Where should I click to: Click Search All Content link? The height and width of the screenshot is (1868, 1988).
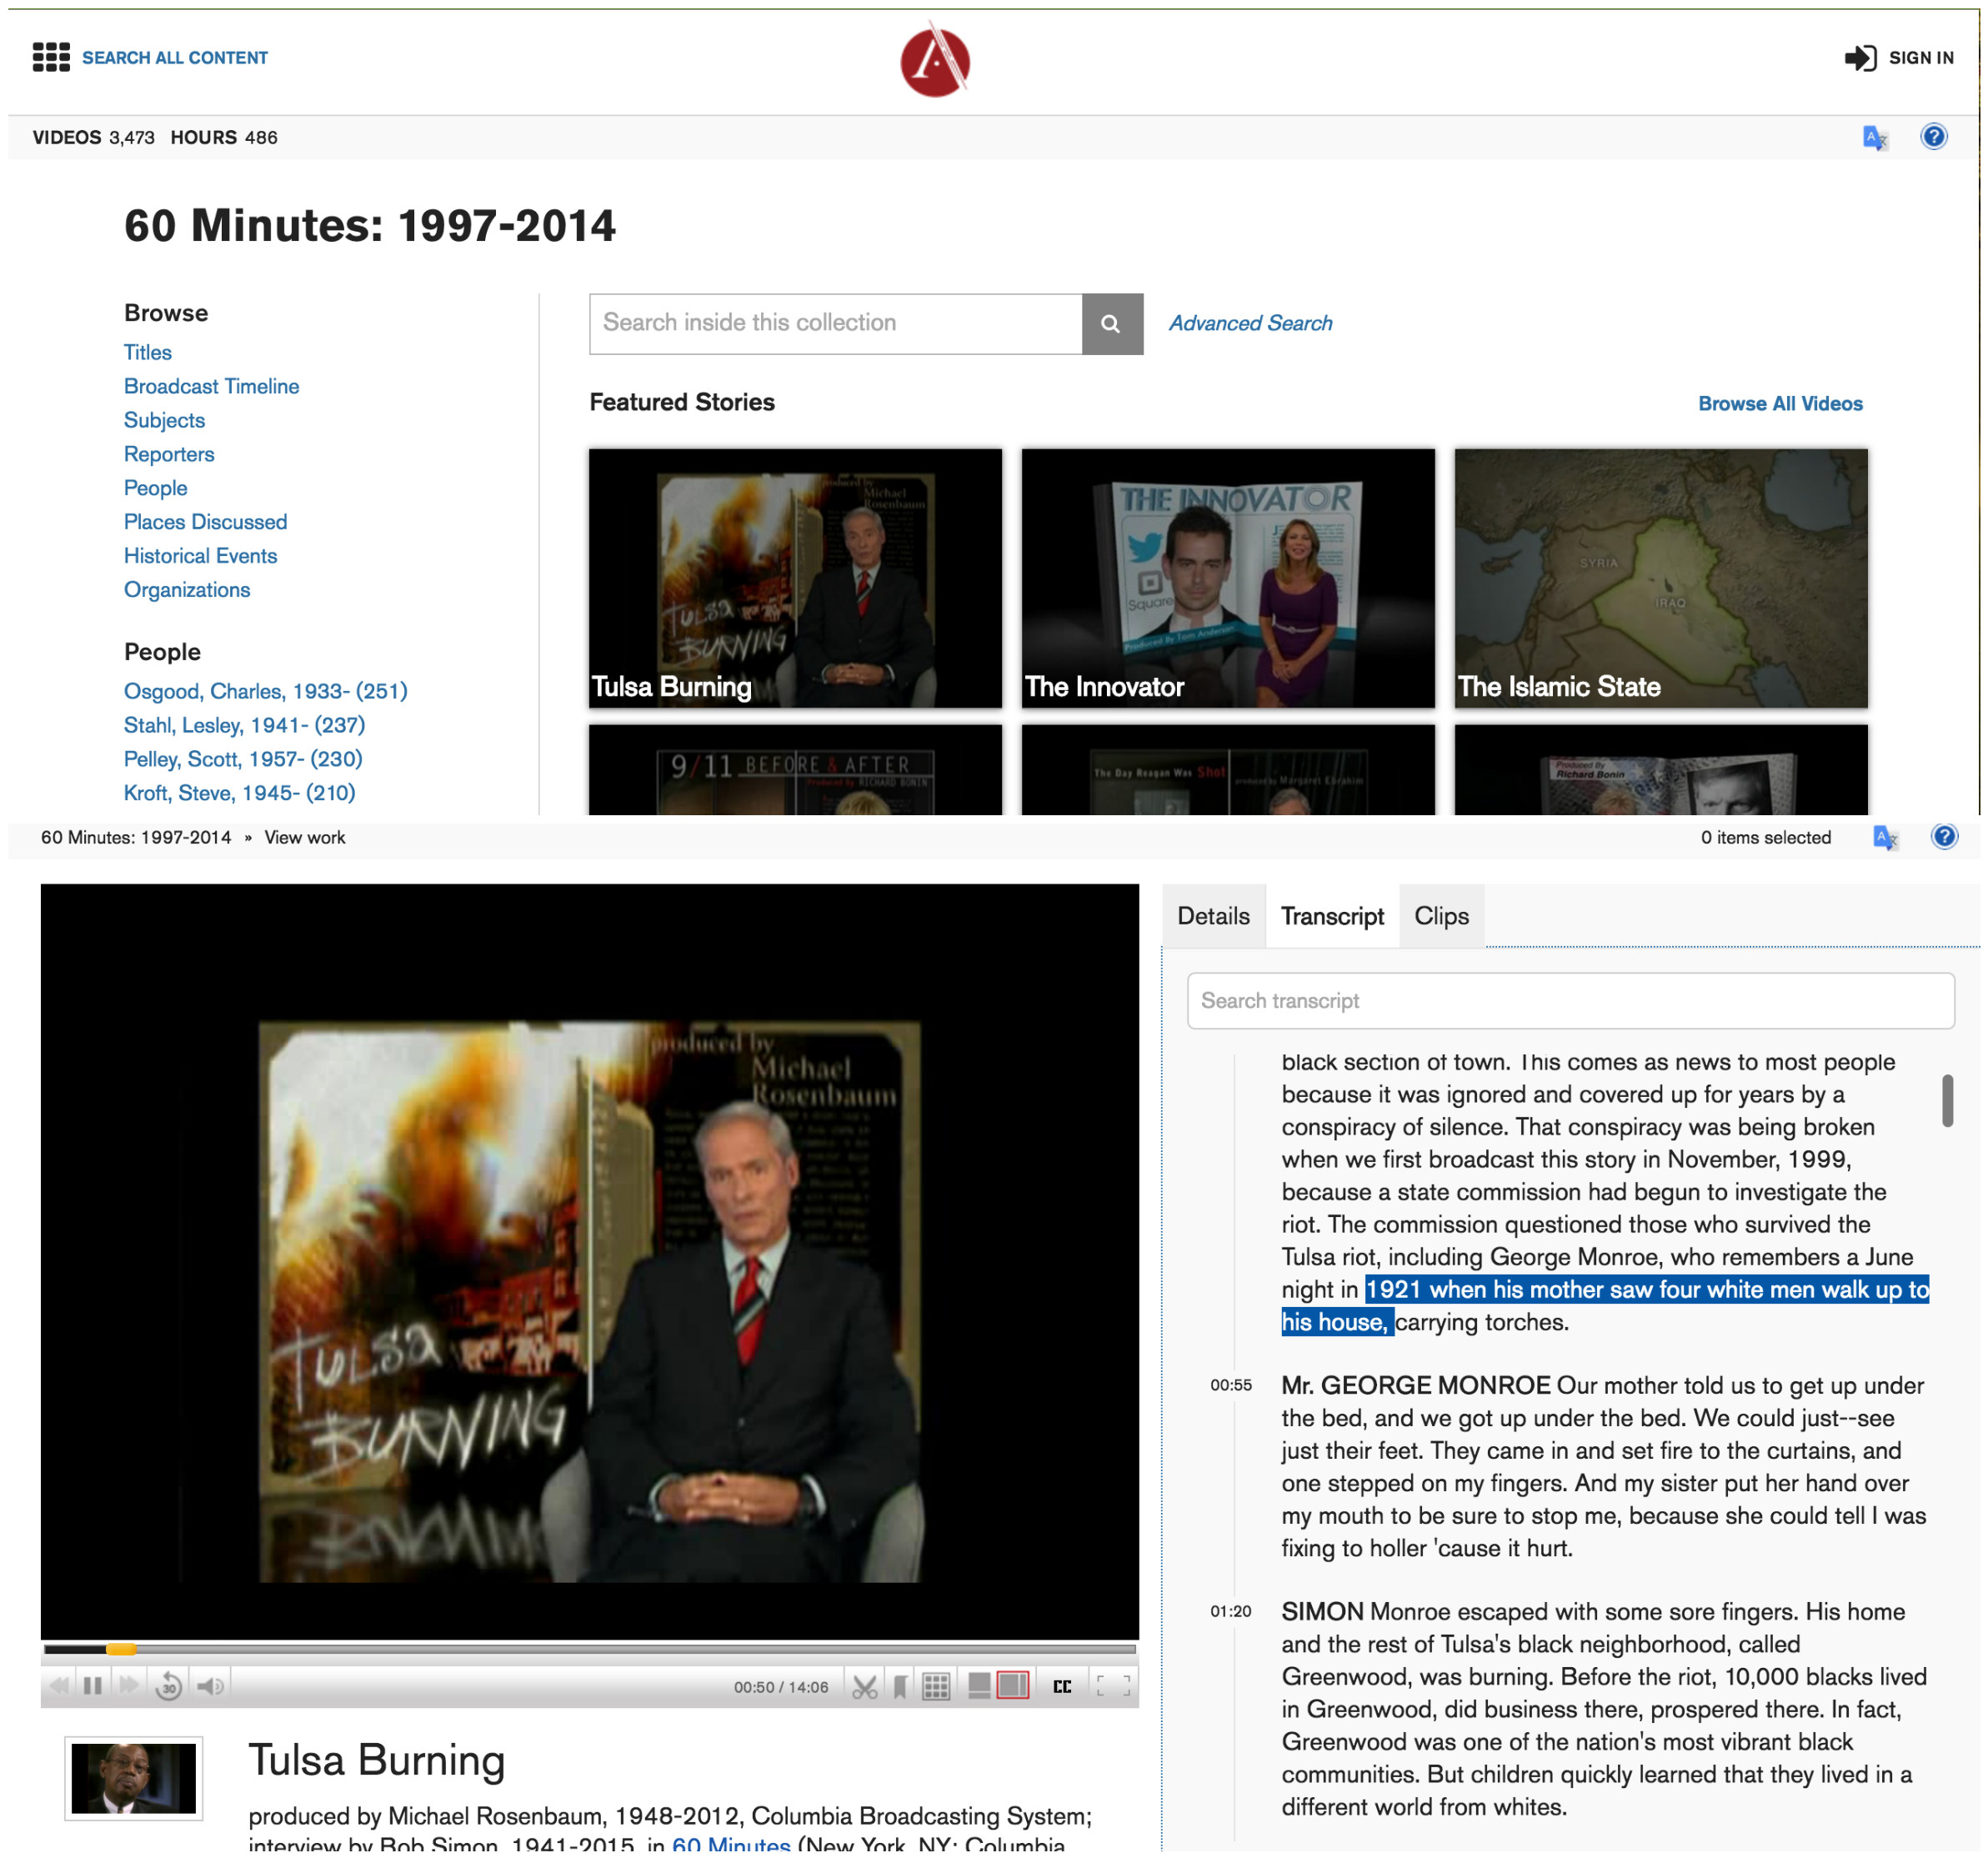pyautogui.click(x=175, y=58)
